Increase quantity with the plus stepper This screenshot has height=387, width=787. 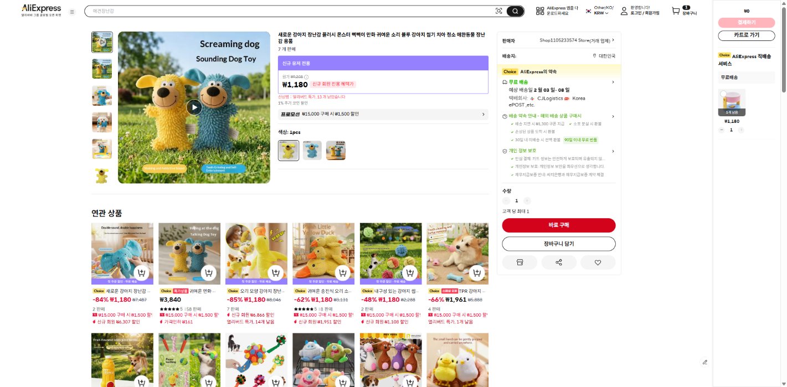(527, 201)
